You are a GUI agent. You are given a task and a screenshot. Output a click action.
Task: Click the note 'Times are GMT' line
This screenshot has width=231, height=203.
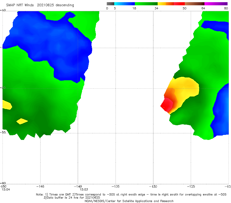coord(131,195)
